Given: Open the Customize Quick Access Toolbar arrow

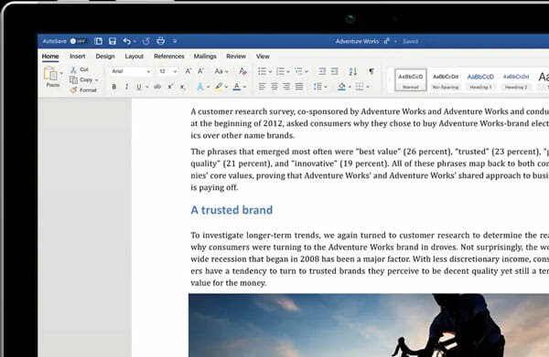Looking at the screenshot, I should tap(175, 41).
